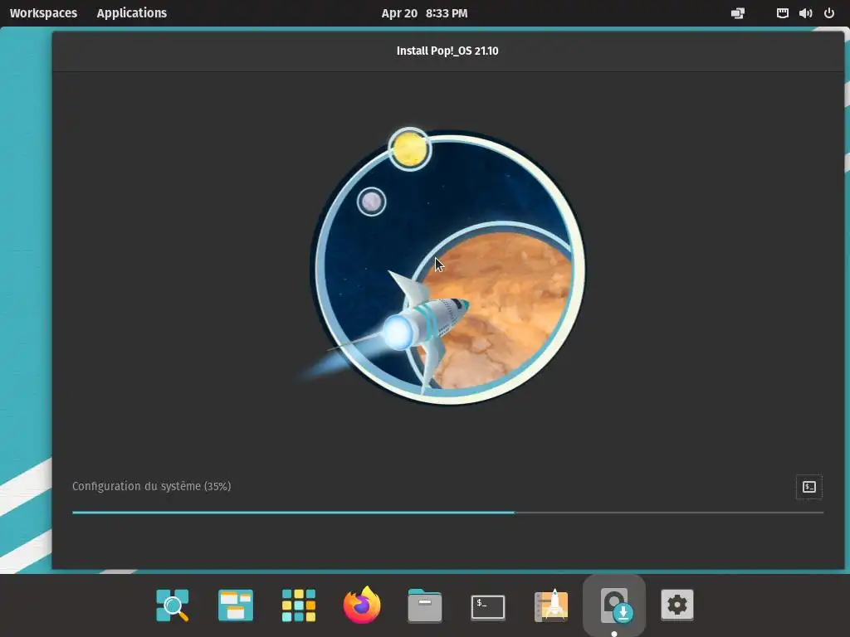Open the dock workspaces switcher icon
850x637 pixels.
coord(235,605)
